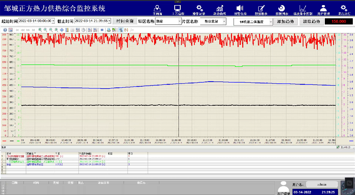355x195 pixels.
Task: Jump to last record in trend toolbar
Action: coord(33,30)
